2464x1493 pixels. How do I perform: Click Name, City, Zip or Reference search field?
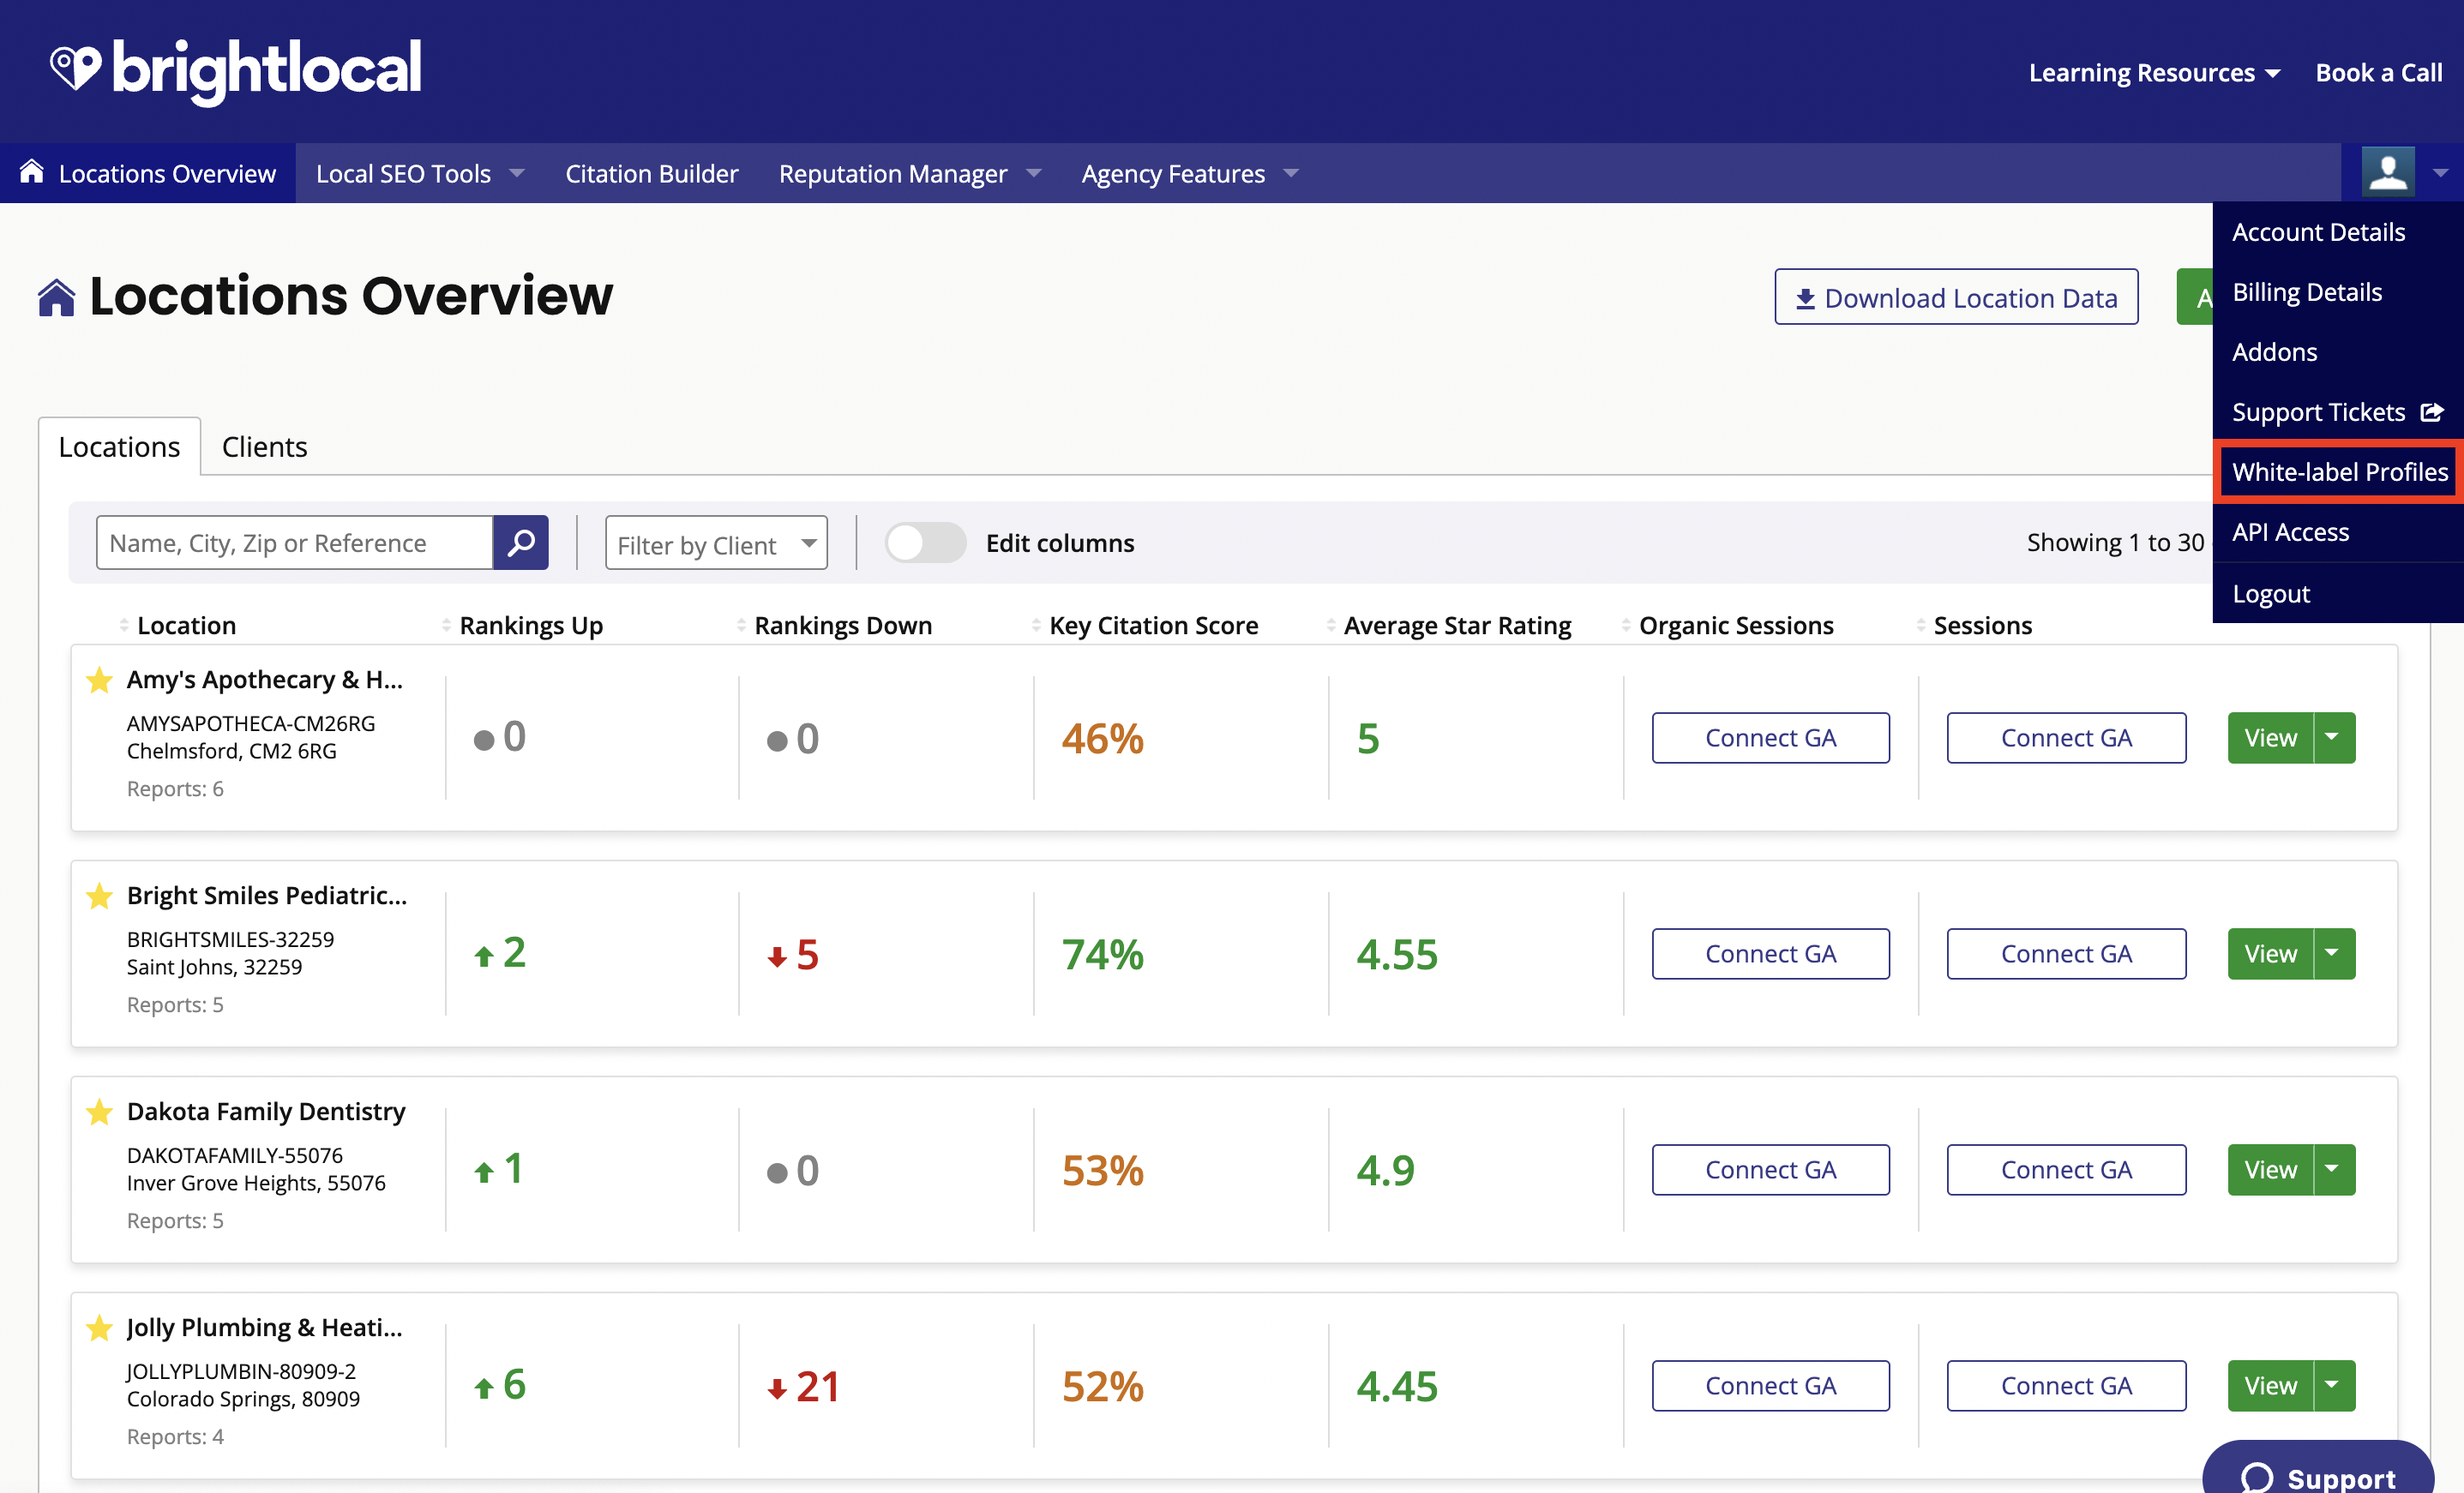pyautogui.click(x=295, y=542)
